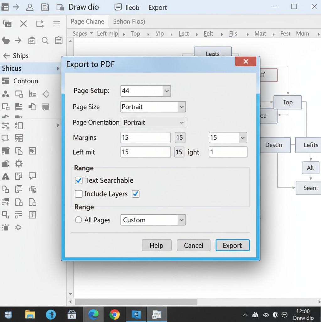Toggle the Text Searchable checkbox
This screenshot has height=322, width=321.
[79, 180]
